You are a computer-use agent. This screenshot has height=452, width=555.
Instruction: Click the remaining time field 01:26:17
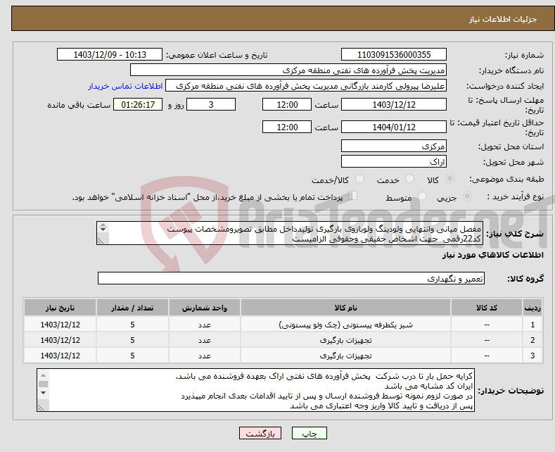point(138,104)
